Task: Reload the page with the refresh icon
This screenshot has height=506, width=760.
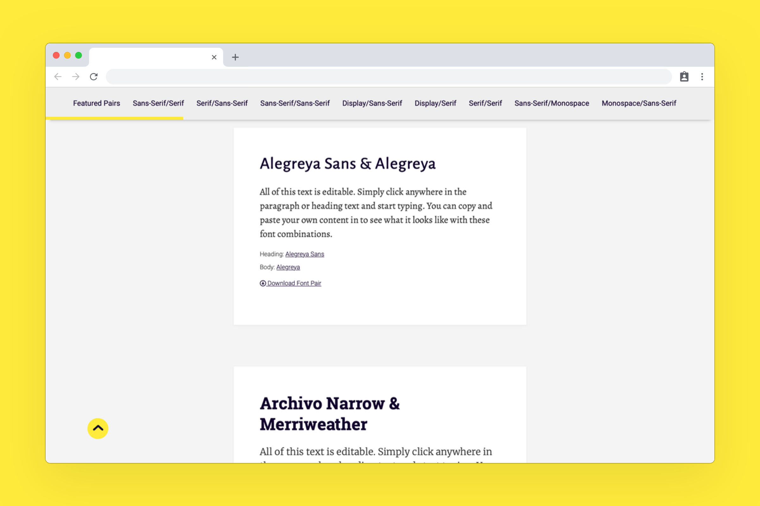Action: point(94,77)
